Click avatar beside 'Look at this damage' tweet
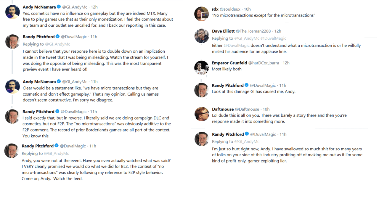The width and height of the screenshot is (379, 198). click(202, 90)
